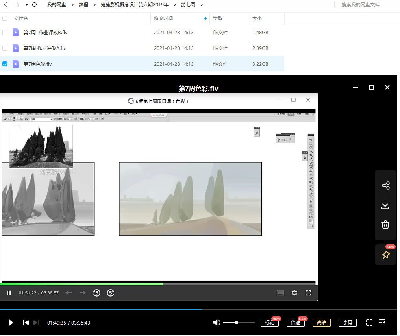Uncheck the 第7周色彩.flv checkbox
The image size is (400, 336).
5,64
